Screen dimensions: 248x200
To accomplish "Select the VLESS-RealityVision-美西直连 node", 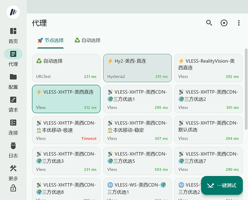I will [208, 68].
